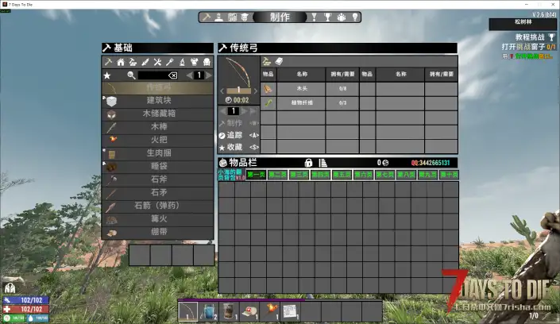Toggle the inventory lock icon

308,163
